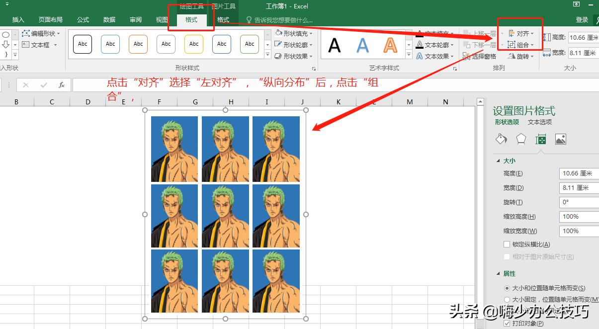Collapse the 属性 properties section

pos(498,273)
